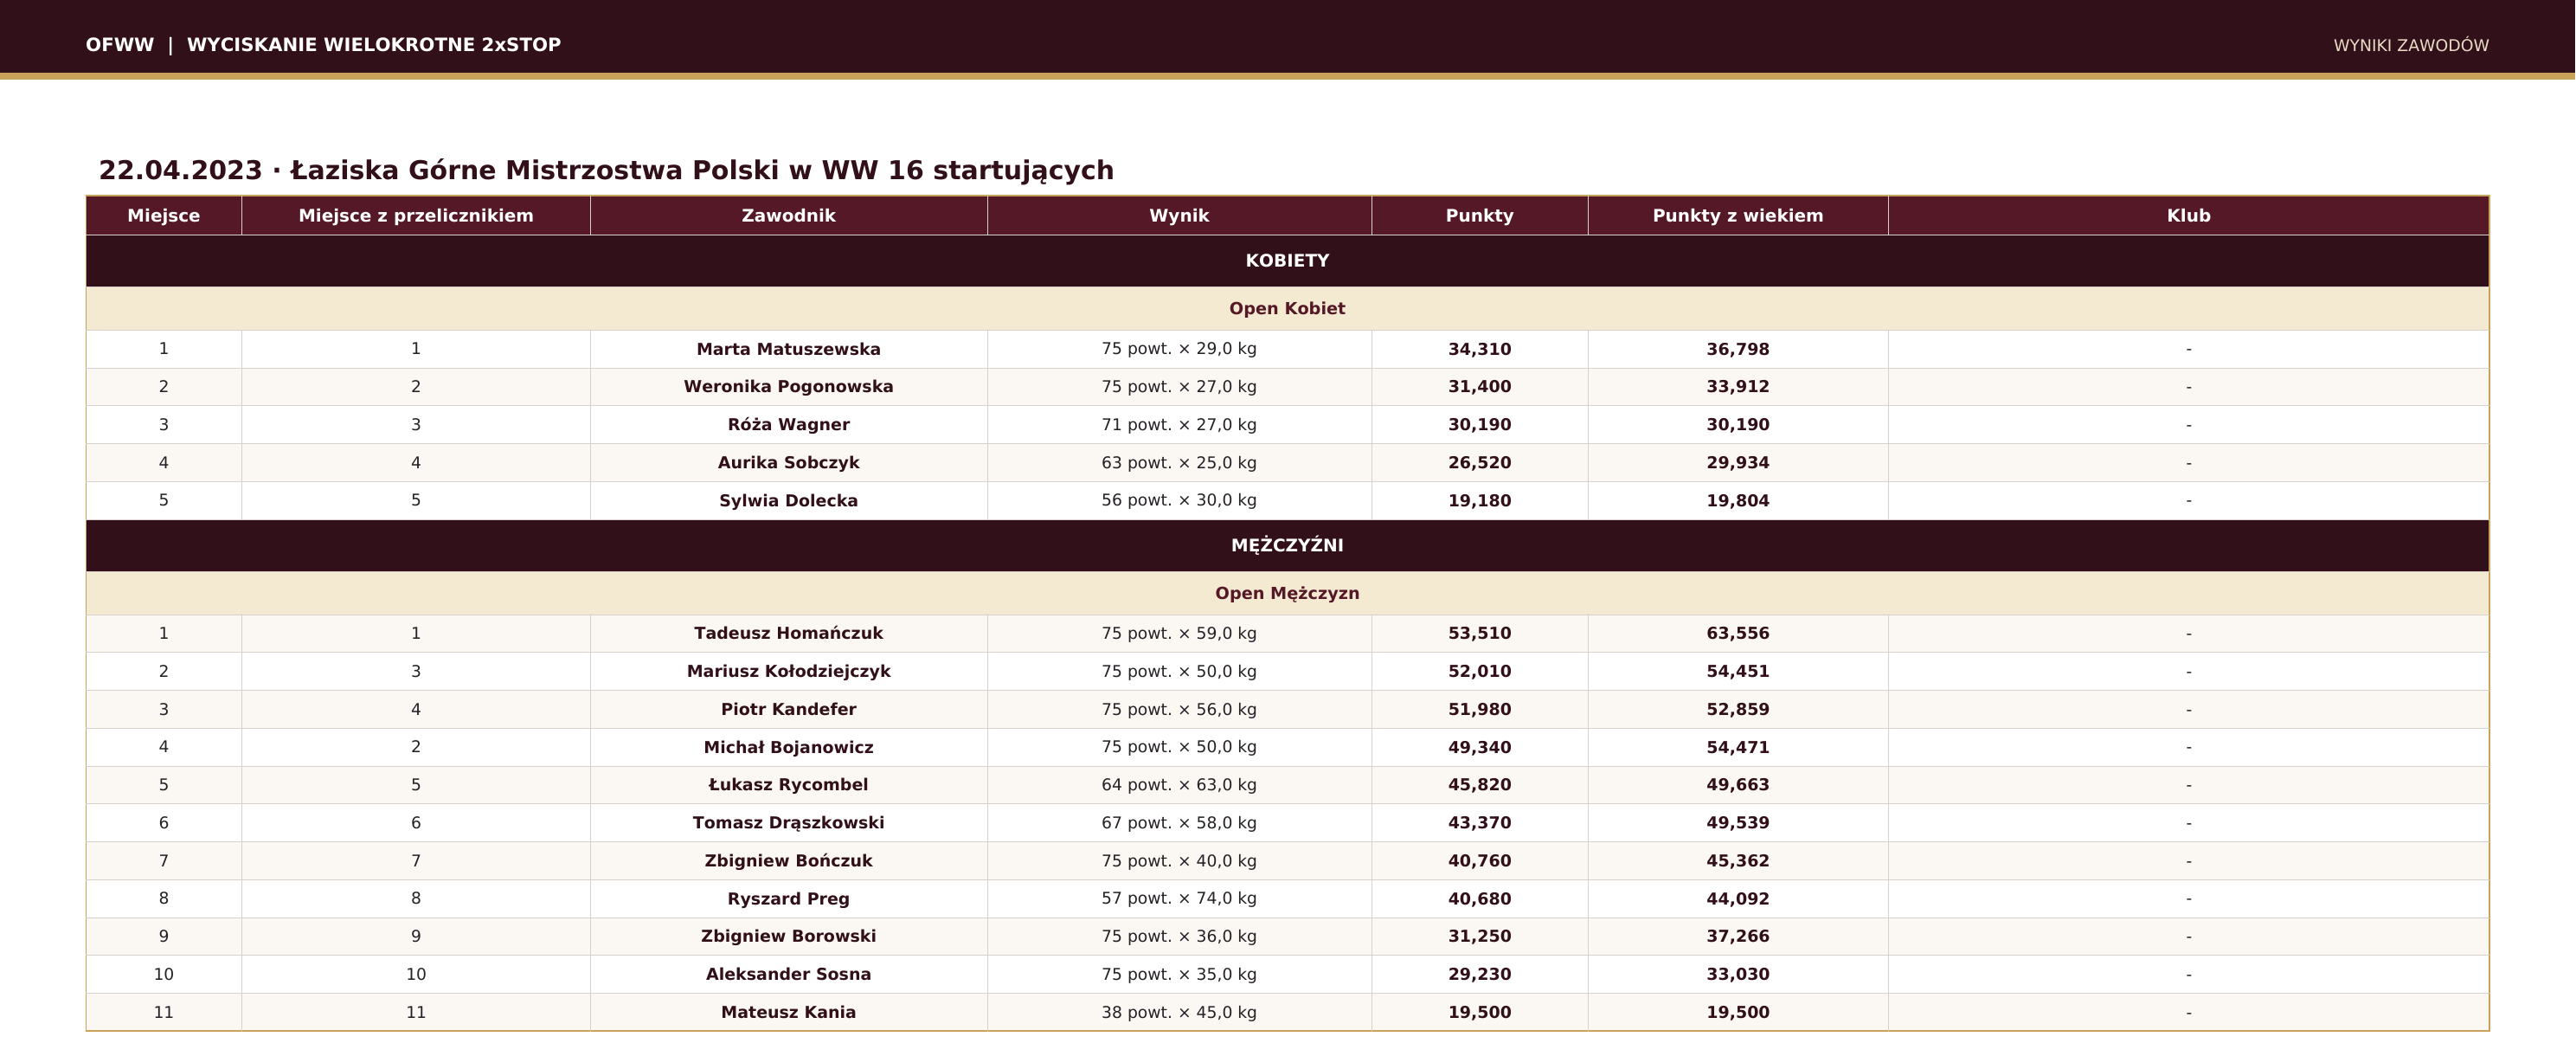Click result 64 powt. × 63,0 kg

point(1179,785)
